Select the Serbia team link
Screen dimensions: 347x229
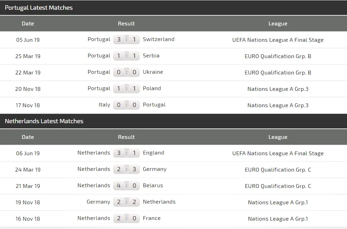[151, 56]
